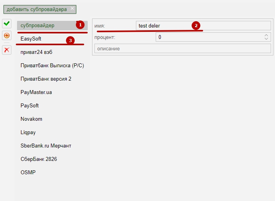Open the Liqpay provider entry
Screen dimensions: 275x201
click(28, 133)
